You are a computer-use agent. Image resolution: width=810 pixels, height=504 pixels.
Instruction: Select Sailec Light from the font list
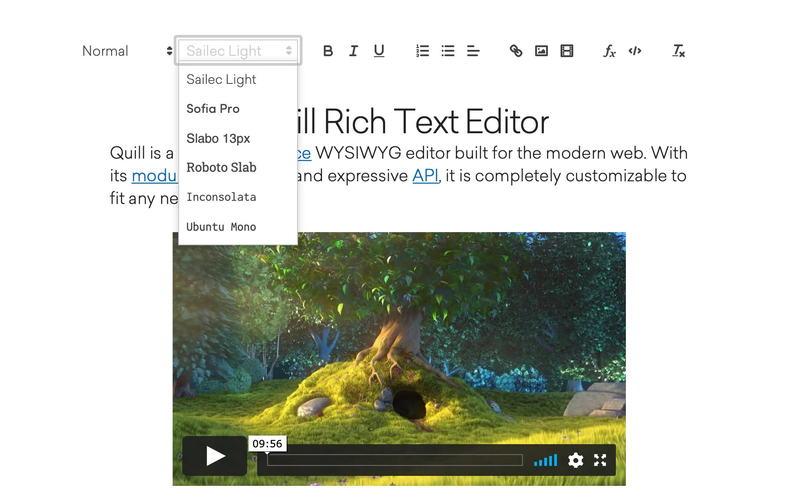238,79
